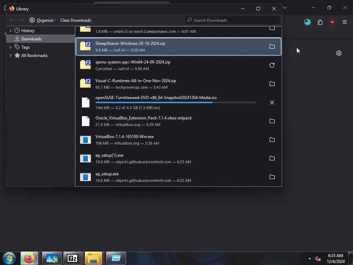Click the blue circular icon in Firefox toolbar
The height and width of the screenshot is (265, 353).
pos(307,22)
